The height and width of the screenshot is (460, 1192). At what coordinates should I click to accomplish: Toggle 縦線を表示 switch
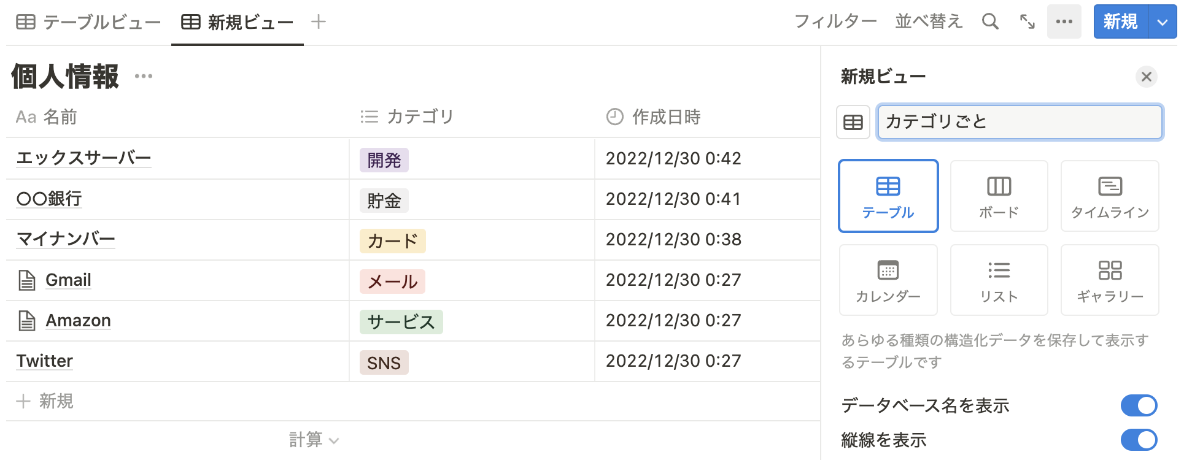pos(1139,440)
